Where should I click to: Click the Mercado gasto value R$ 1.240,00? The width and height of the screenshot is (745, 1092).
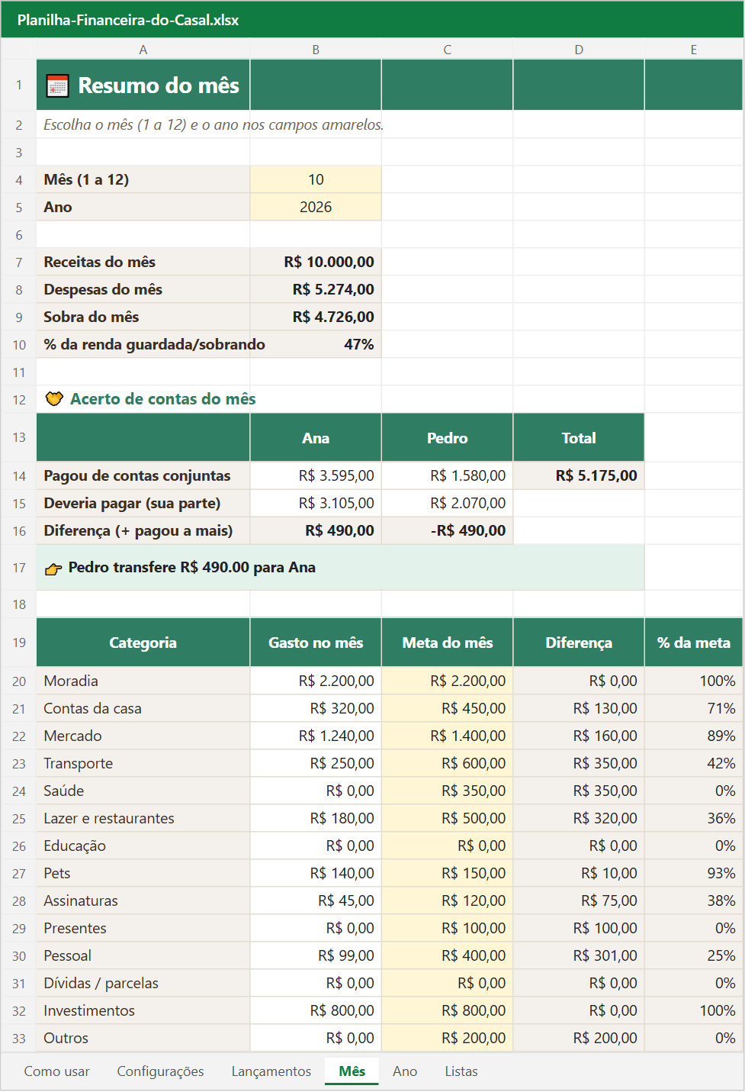click(x=316, y=736)
